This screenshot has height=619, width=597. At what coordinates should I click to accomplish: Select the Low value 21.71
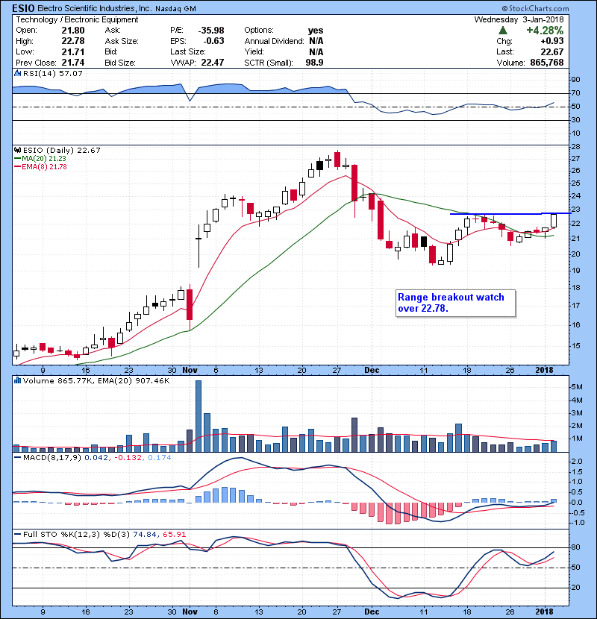73,51
